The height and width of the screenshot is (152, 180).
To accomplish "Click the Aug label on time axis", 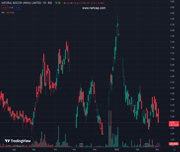I will pyautogui.click(x=14, y=150).
